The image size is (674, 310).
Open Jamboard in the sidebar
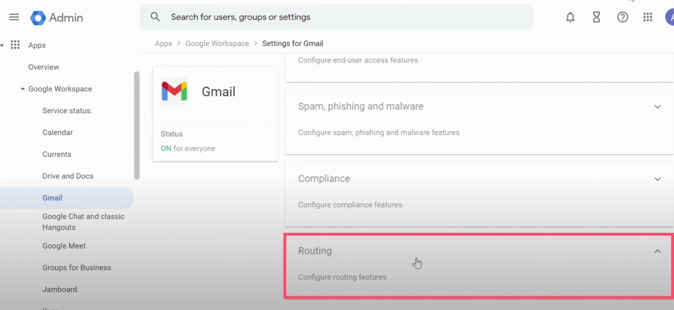[60, 289]
